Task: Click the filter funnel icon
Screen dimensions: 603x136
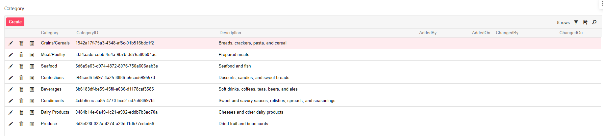Action: point(576,22)
